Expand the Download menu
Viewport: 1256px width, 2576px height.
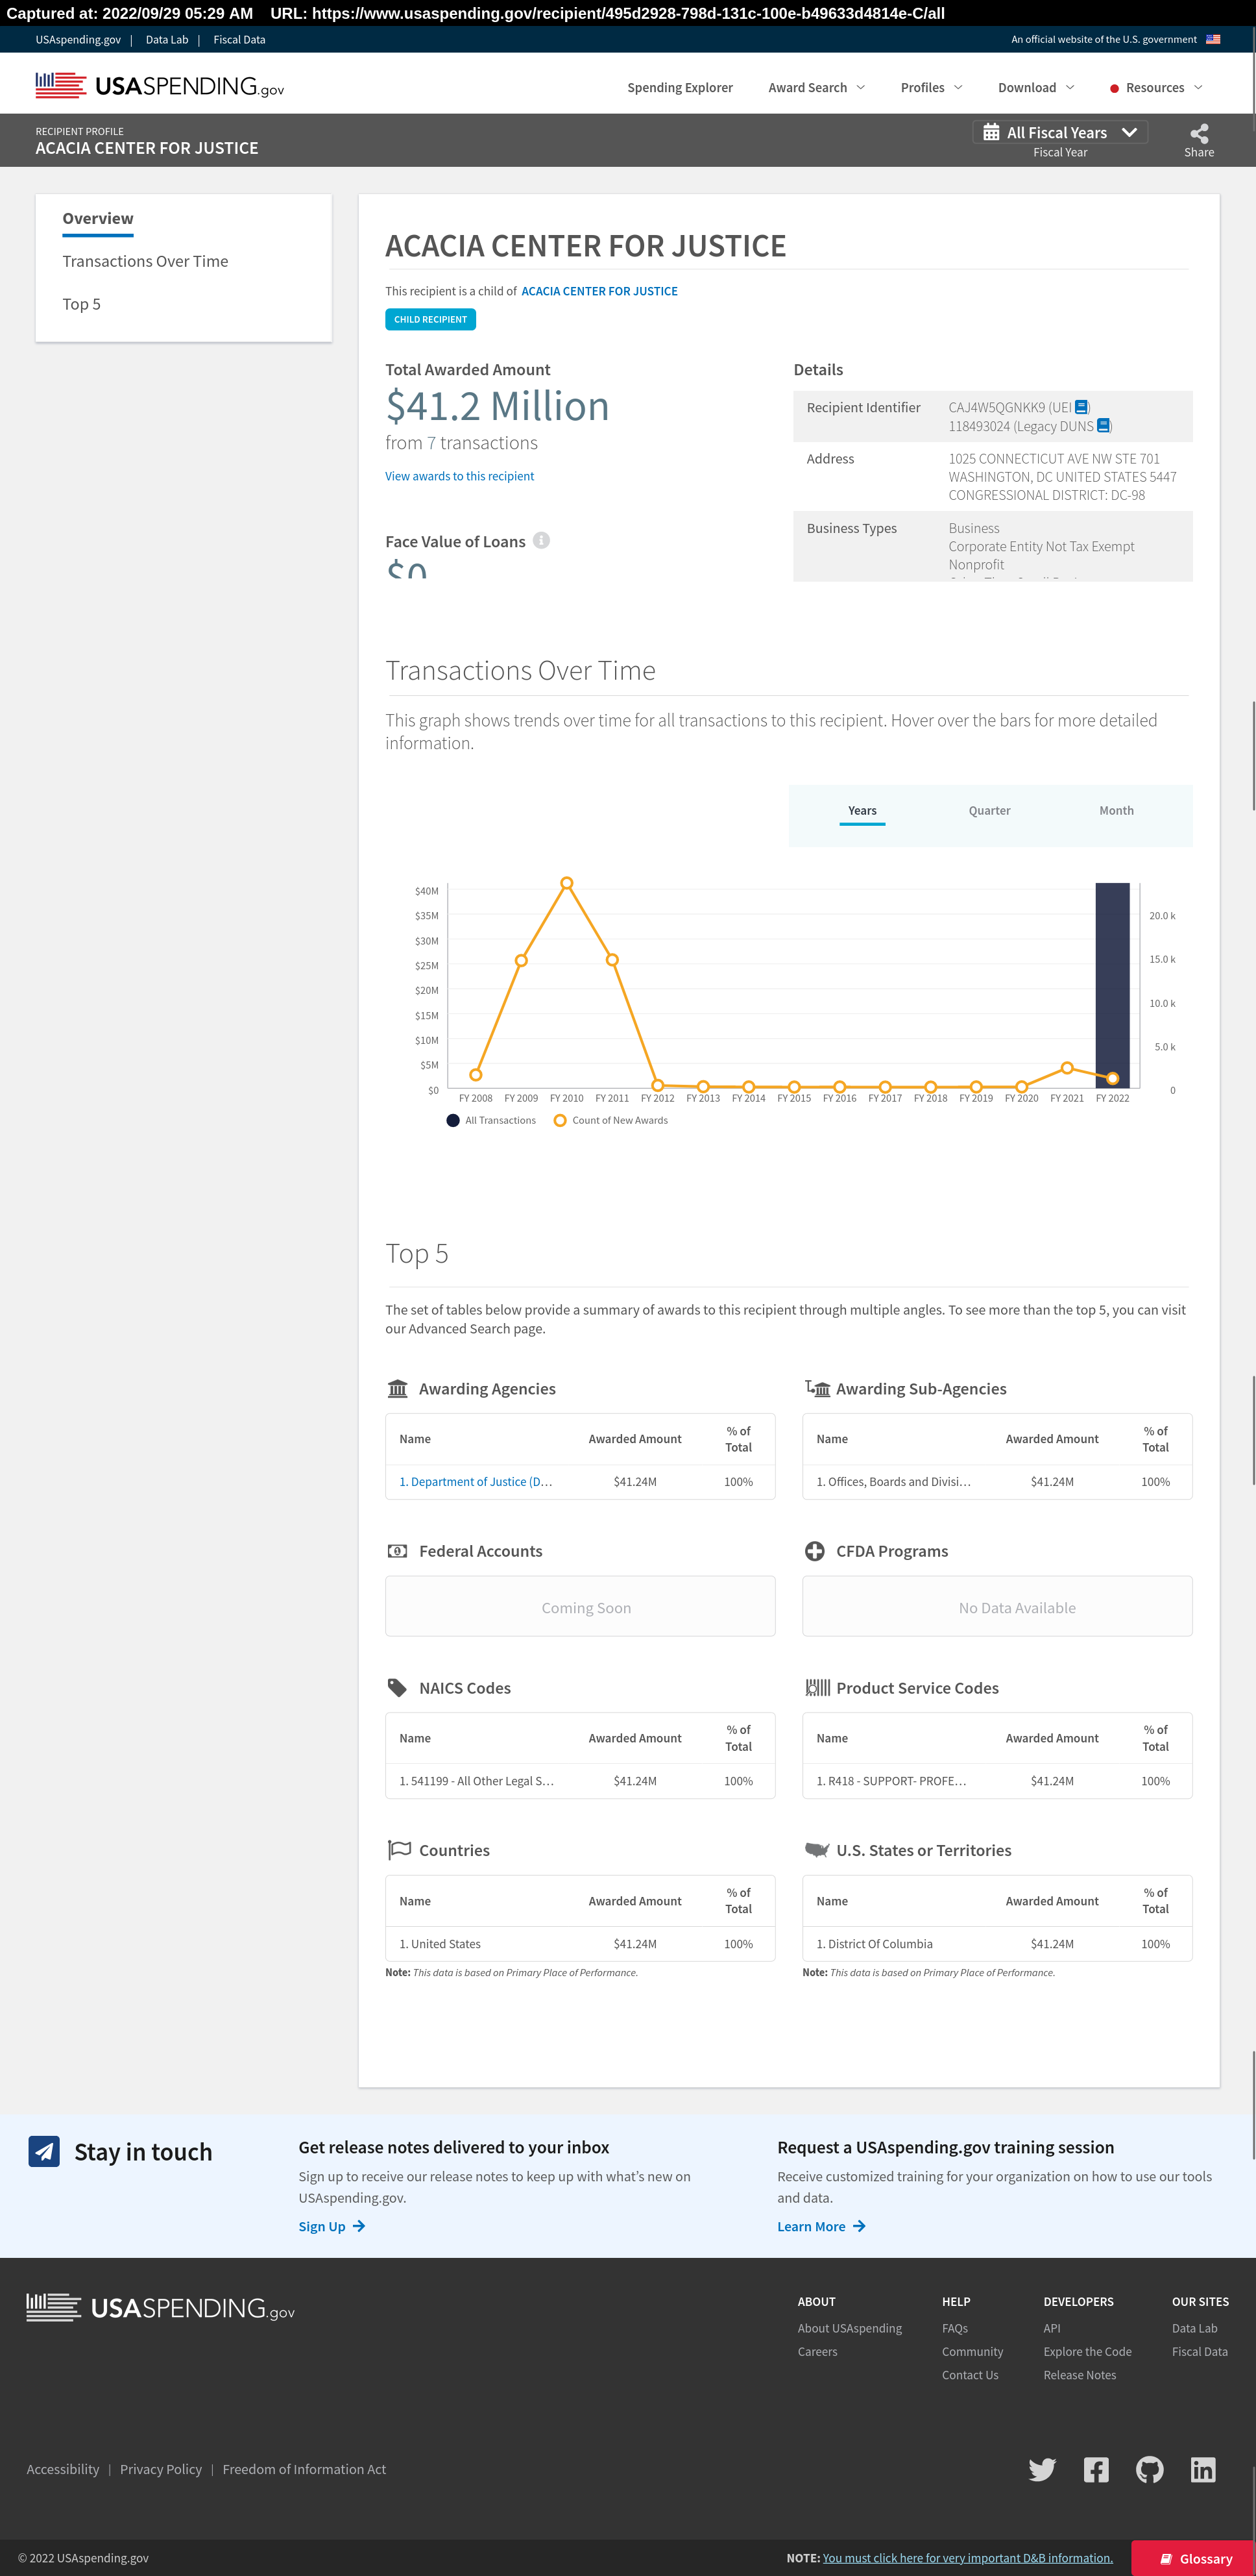pos(1036,87)
